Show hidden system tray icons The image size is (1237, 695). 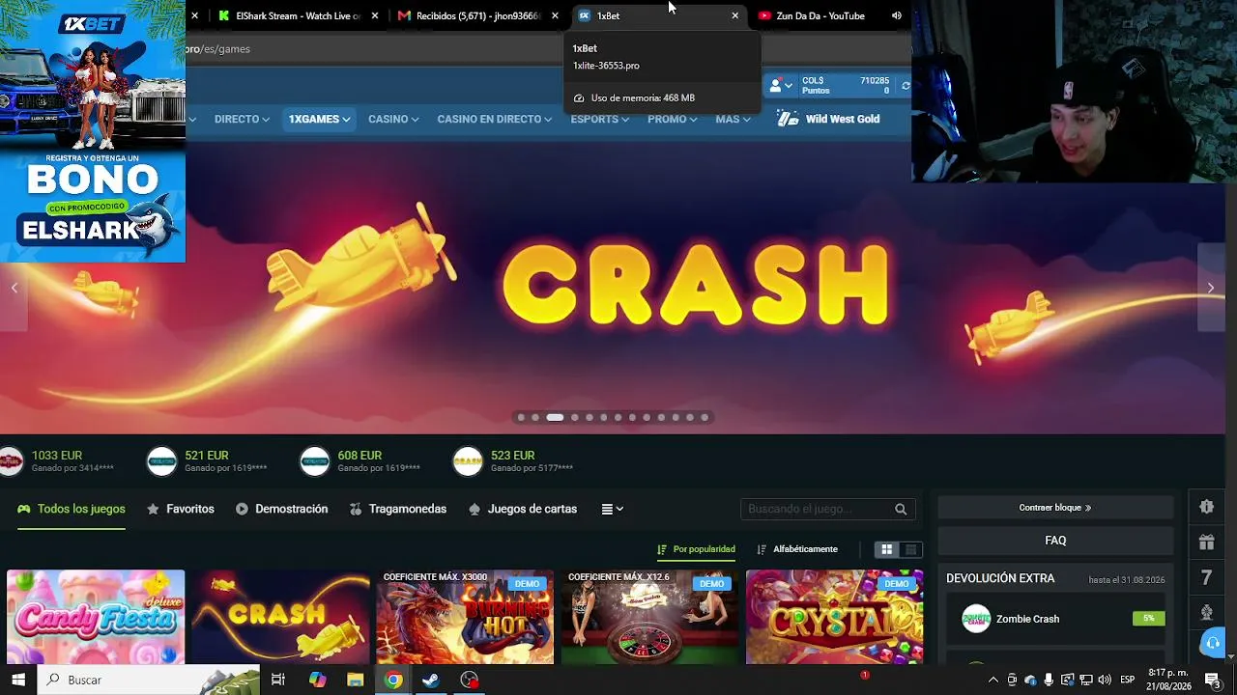pyautogui.click(x=992, y=680)
